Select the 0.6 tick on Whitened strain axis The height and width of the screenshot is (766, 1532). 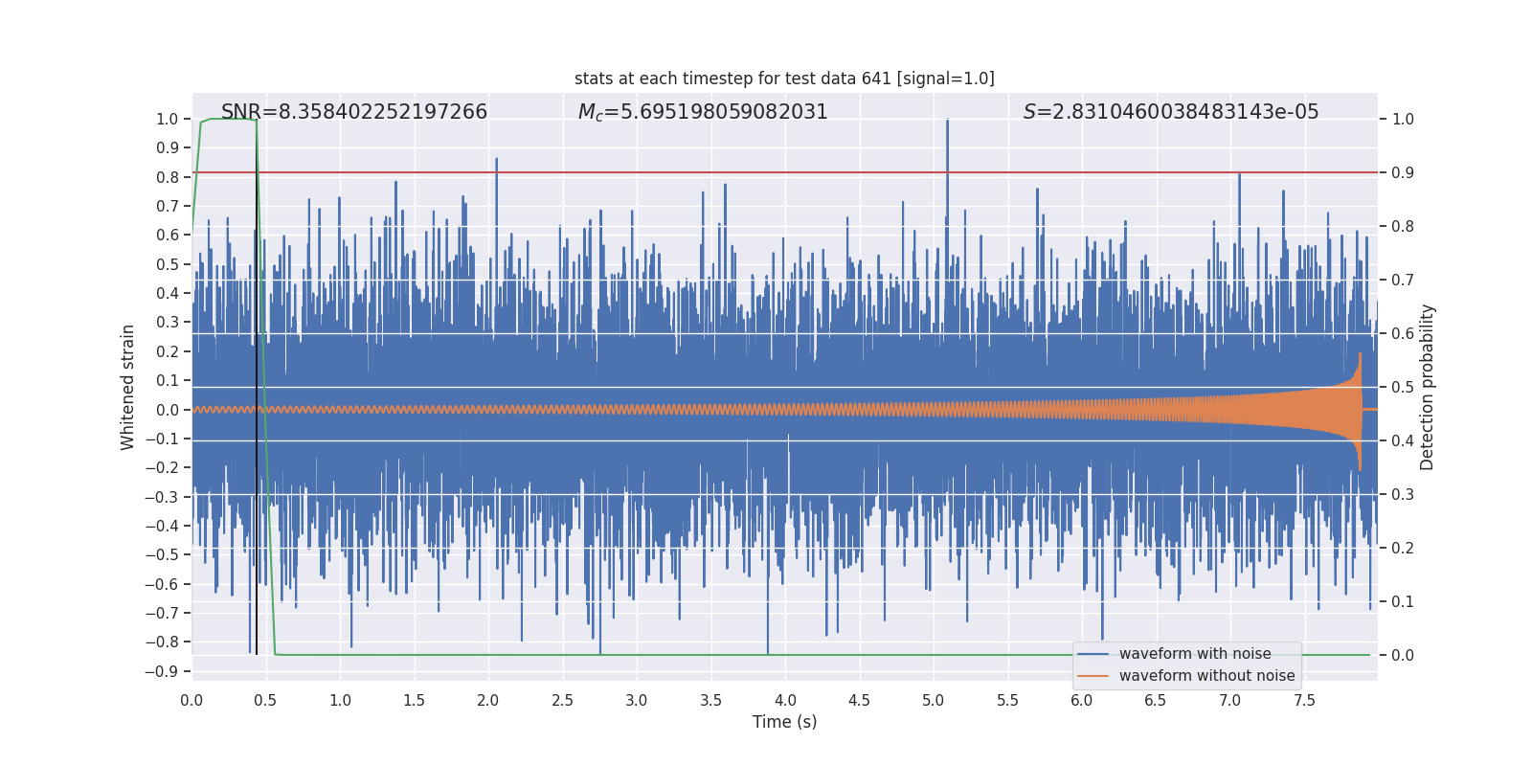point(168,236)
